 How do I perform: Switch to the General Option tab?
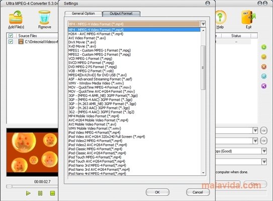(x=83, y=14)
